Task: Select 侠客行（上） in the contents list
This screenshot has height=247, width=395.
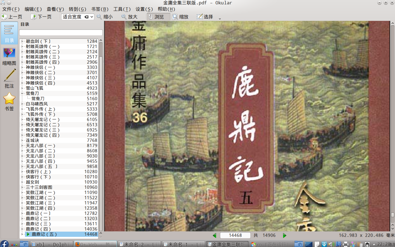Action: tap(38, 172)
